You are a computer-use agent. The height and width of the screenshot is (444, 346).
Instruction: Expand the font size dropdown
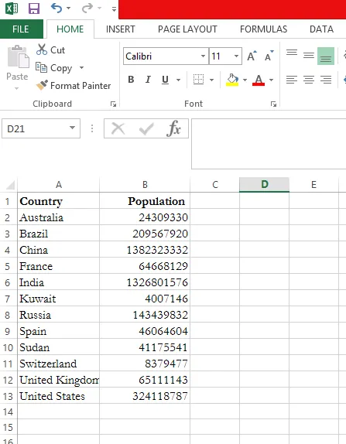(x=236, y=56)
